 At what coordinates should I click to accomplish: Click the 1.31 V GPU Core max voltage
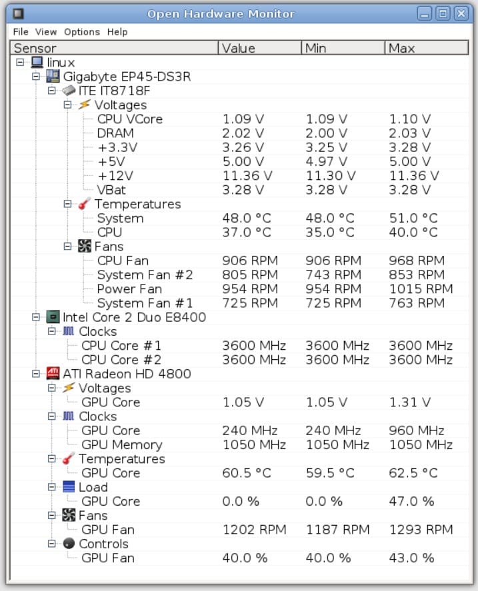(x=410, y=402)
